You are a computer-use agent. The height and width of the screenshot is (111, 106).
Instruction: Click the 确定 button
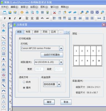coord(49,102)
